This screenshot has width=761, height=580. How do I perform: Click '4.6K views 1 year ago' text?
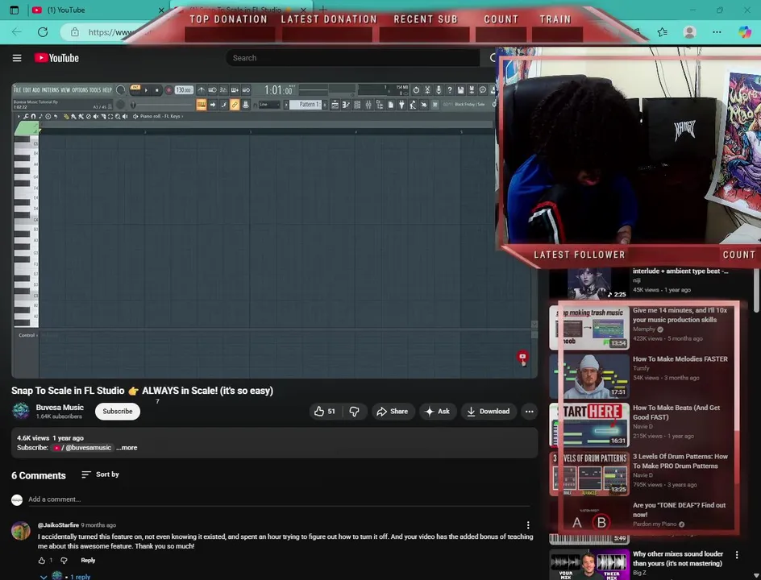click(x=50, y=438)
